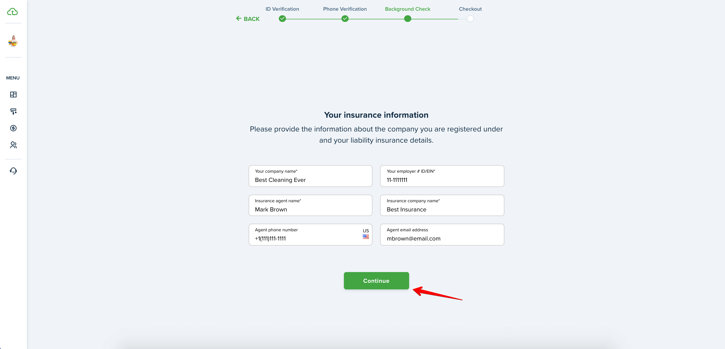Viewport: 725px width, 349px height.
Task: Go to ID Verification step circle
Action: [282, 19]
